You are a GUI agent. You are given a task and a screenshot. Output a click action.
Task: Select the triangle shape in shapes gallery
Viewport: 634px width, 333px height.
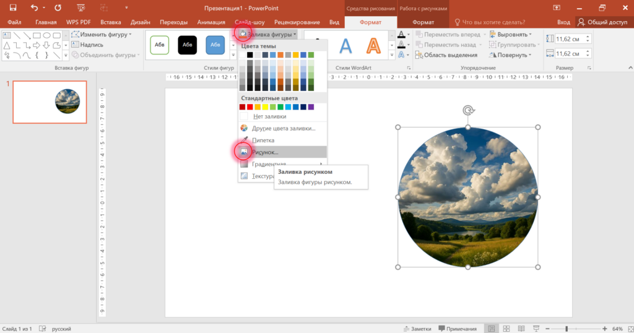tap(6, 45)
